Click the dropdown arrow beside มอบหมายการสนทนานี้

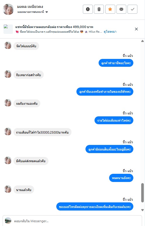(47, 12)
